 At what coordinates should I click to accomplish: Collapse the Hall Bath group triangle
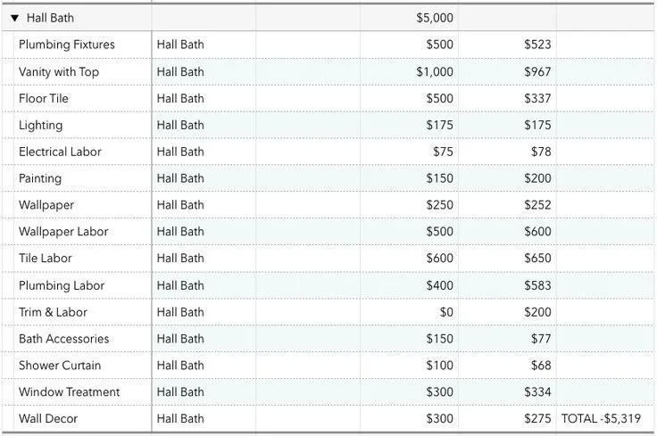[x=14, y=18]
